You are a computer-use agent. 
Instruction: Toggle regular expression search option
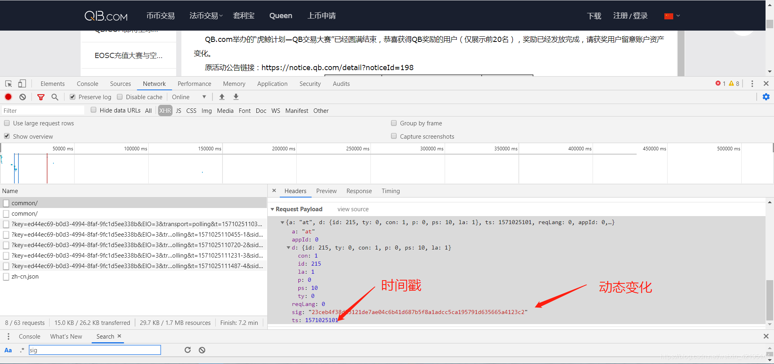(22, 350)
